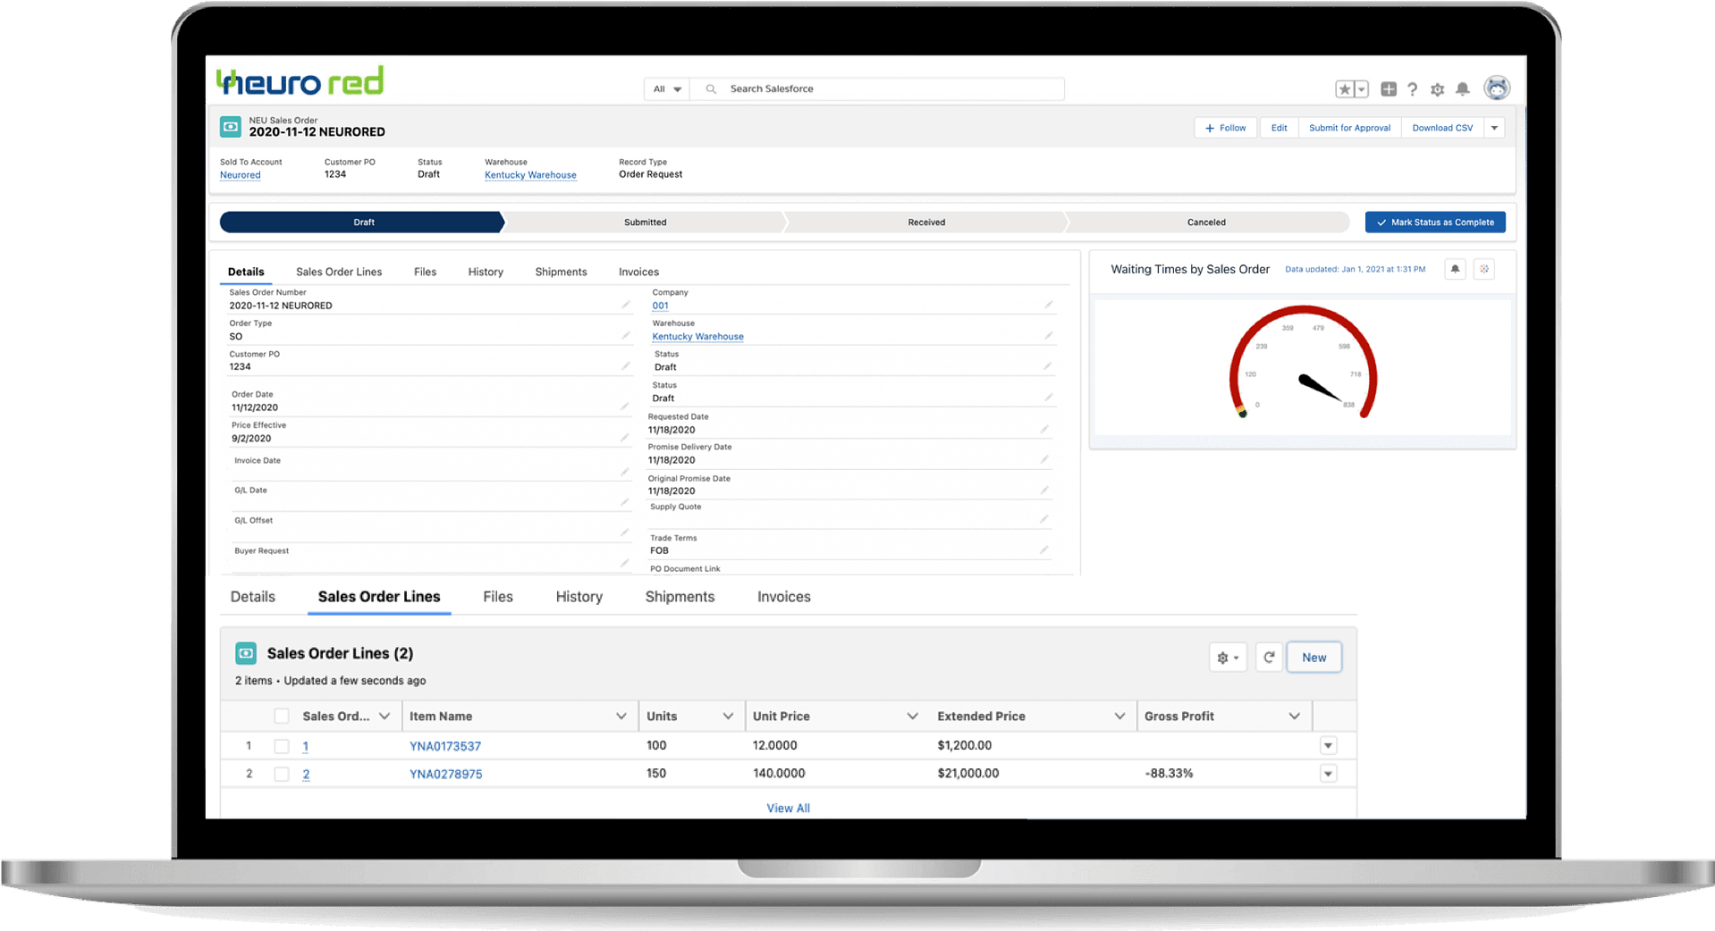
Task: Open row actions for YNA0173537
Action: tap(1329, 745)
